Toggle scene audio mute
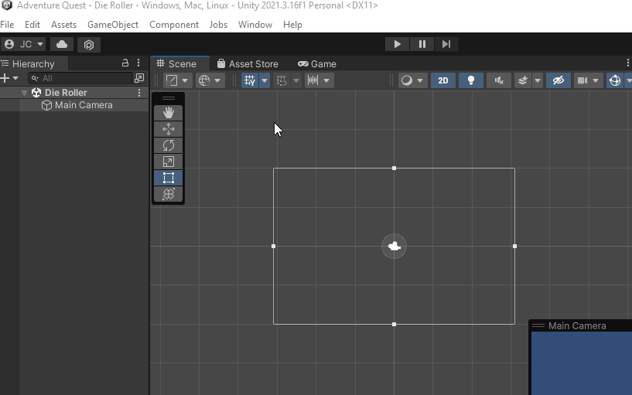Screen dimensions: 632x395 click(499, 80)
